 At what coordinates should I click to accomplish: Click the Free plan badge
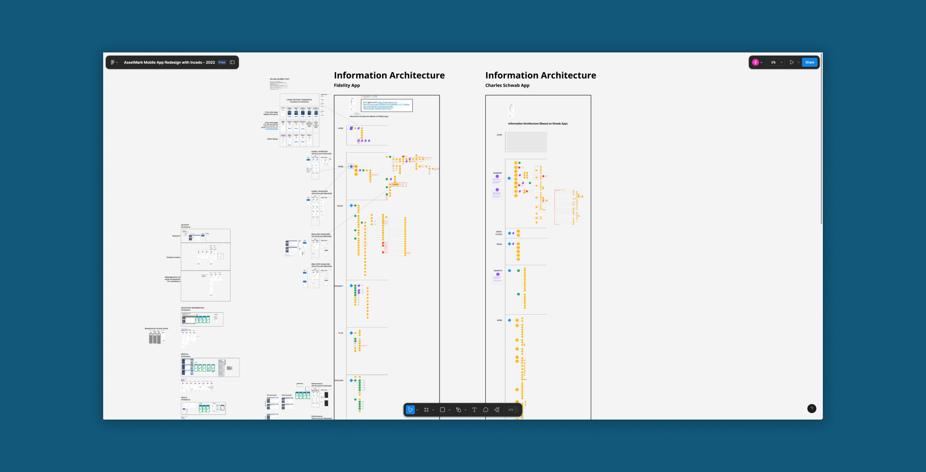coord(222,62)
